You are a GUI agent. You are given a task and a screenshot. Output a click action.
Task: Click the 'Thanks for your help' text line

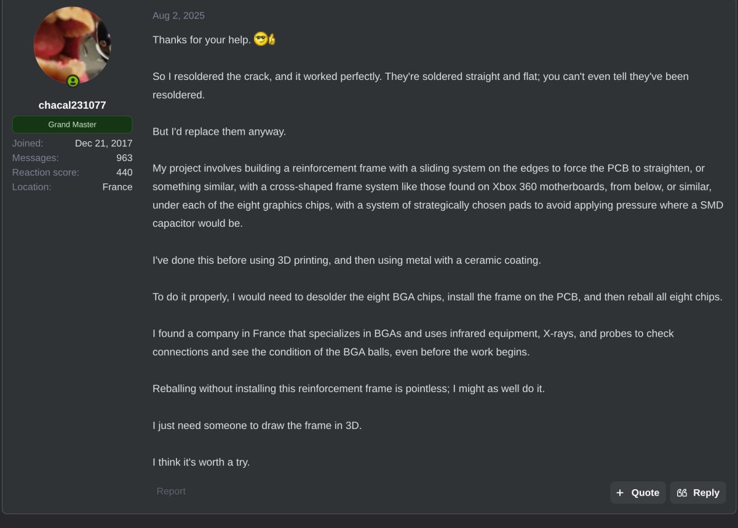(x=202, y=40)
